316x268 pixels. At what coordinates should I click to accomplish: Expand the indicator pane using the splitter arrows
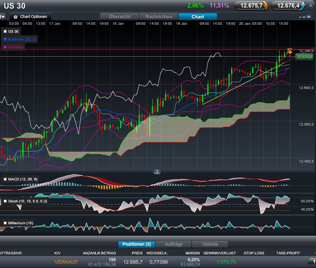click(x=157, y=171)
